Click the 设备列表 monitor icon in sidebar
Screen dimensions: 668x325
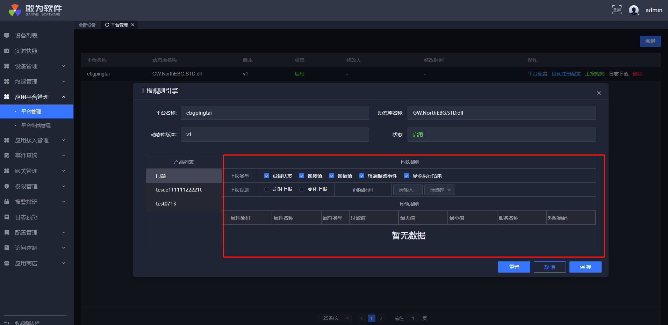(7, 36)
